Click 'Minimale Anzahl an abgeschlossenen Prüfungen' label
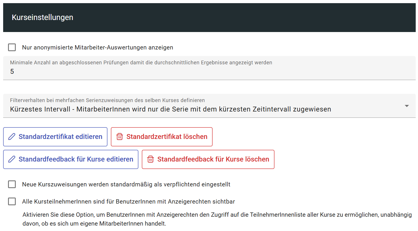Screen dimensions: 418x231 pos(141,63)
